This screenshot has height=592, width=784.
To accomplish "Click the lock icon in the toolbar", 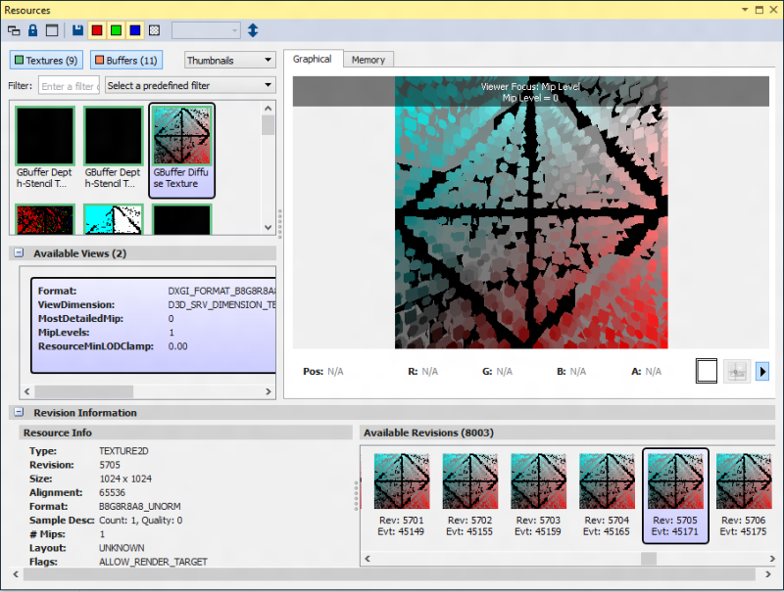I will 32,31.
